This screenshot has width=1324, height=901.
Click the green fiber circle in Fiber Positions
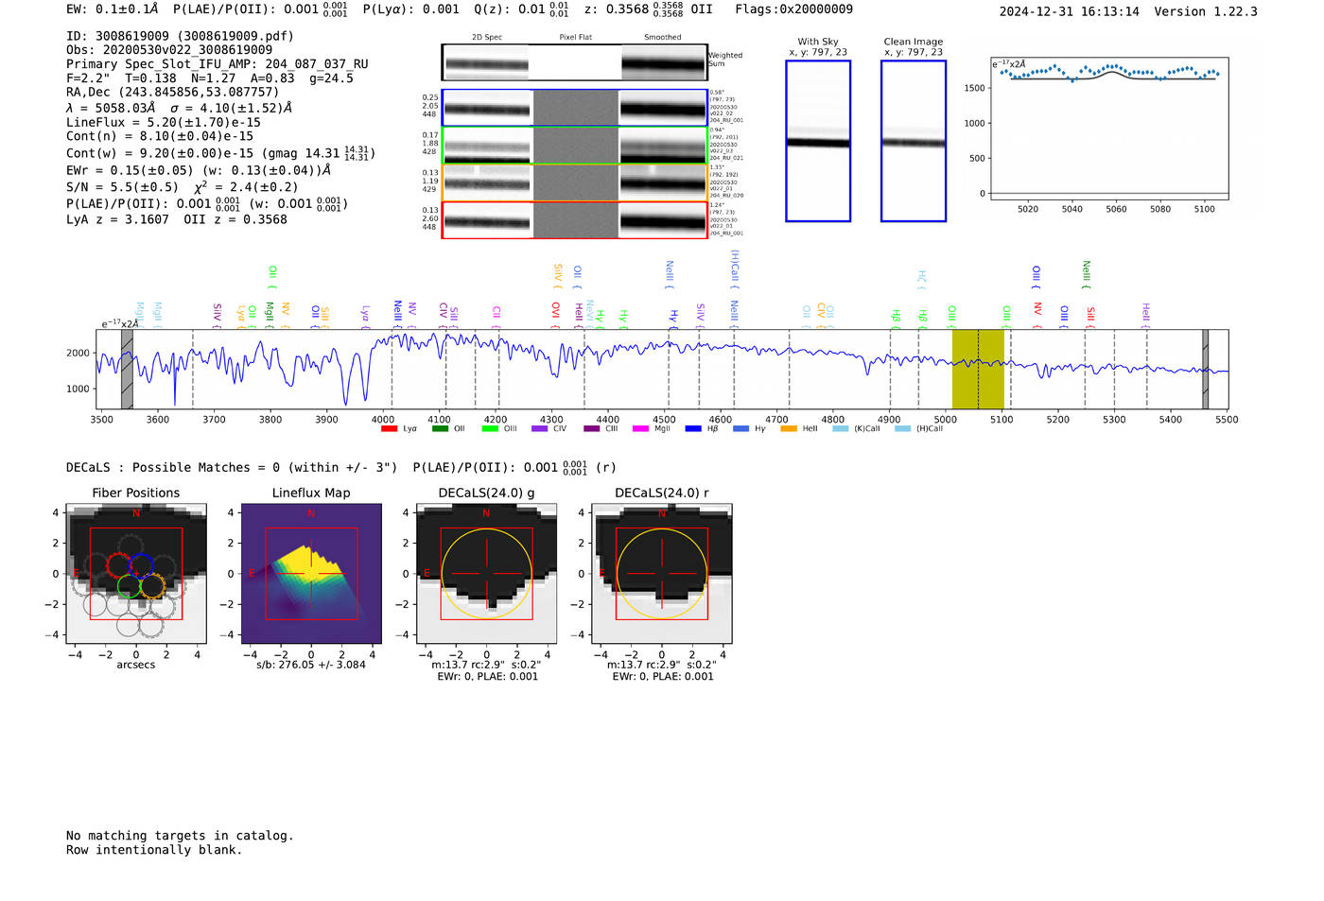click(x=129, y=586)
